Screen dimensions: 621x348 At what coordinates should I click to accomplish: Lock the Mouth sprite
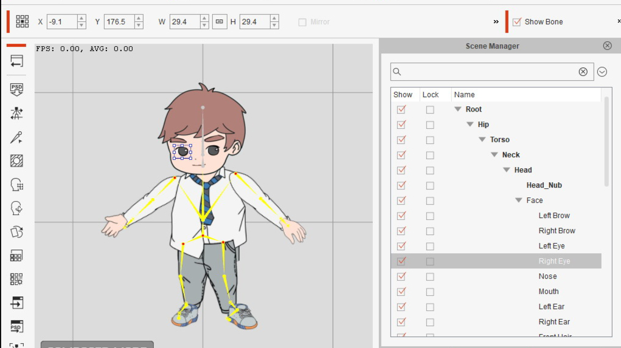click(x=429, y=292)
